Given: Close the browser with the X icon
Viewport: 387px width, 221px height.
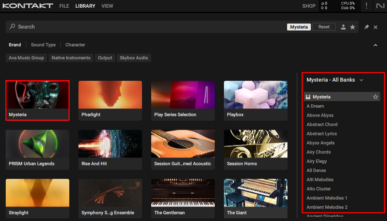Looking at the screenshot, I should (376, 27).
